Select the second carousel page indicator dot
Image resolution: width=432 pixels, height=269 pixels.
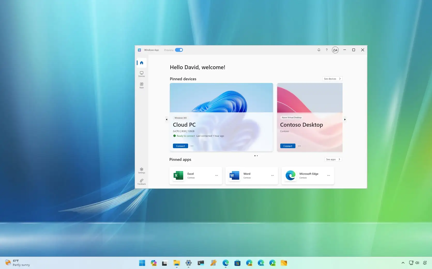pos(257,156)
